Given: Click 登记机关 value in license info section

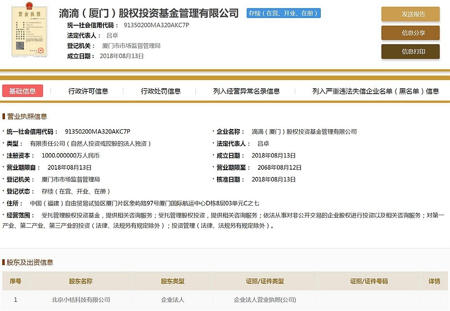Looking at the screenshot, I should point(71,180).
